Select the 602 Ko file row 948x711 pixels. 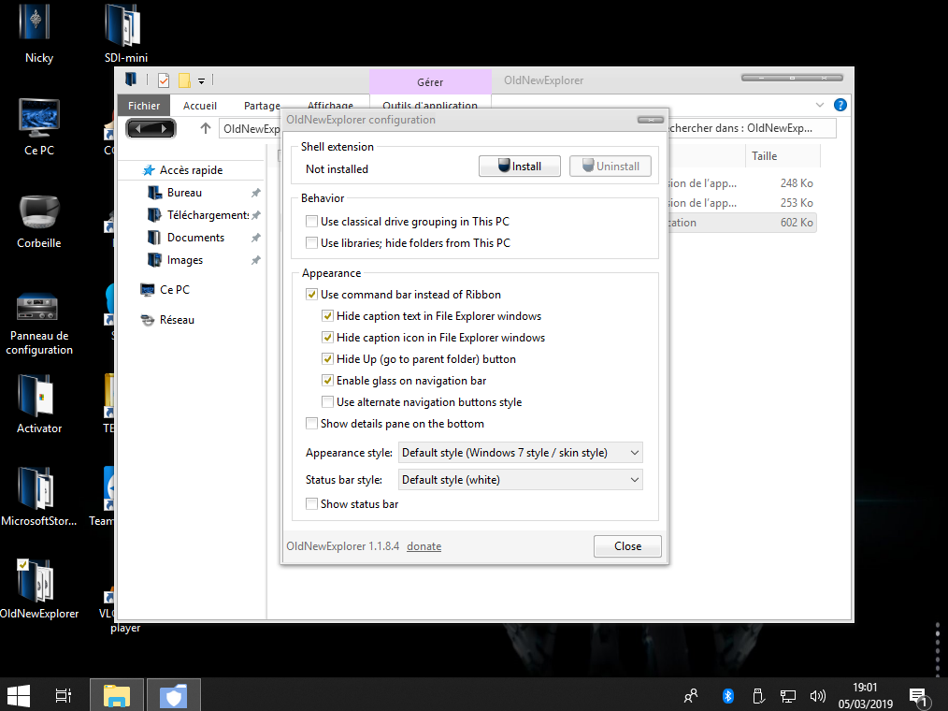coord(741,222)
